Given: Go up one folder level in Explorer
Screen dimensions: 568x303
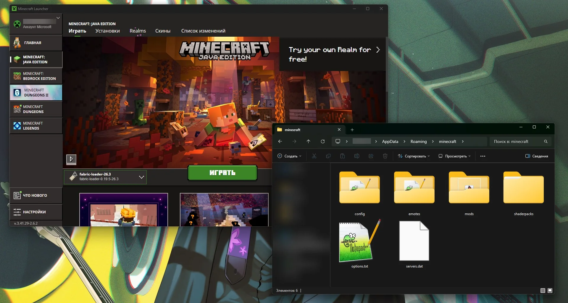Looking at the screenshot, I should [x=309, y=141].
